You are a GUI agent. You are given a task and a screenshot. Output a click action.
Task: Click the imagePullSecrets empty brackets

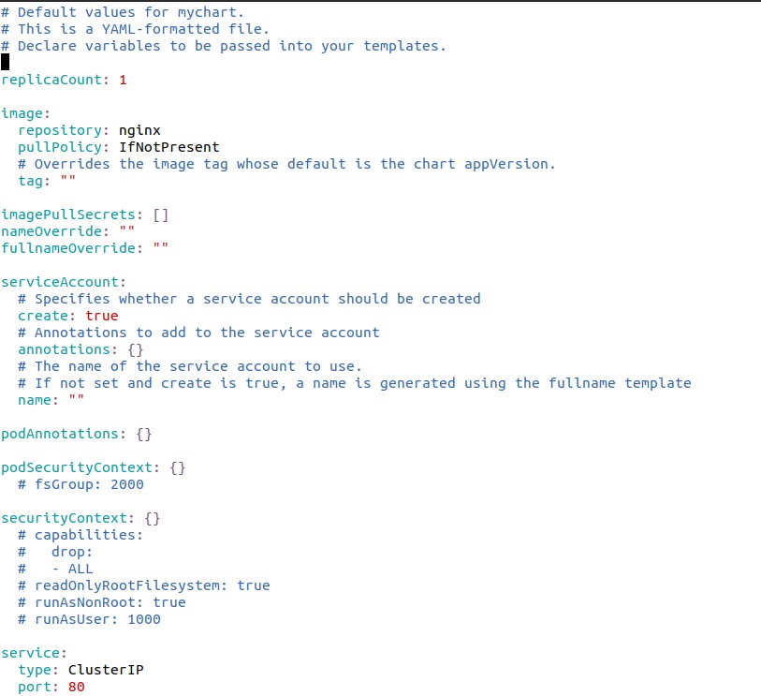tap(161, 215)
